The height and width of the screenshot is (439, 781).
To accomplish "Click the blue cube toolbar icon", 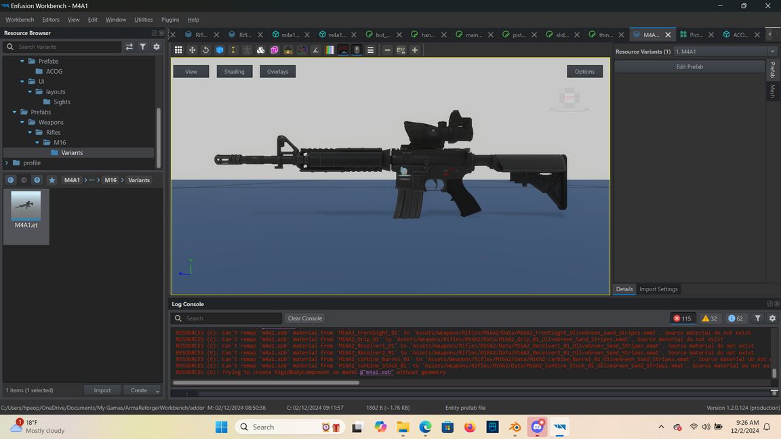I will (220, 50).
